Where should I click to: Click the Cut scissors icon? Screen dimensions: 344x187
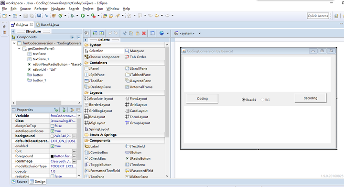click(124, 33)
